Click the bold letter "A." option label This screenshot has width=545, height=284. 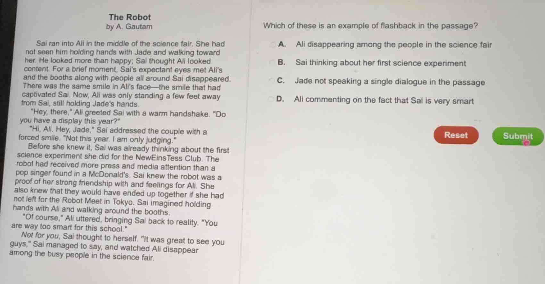point(282,44)
